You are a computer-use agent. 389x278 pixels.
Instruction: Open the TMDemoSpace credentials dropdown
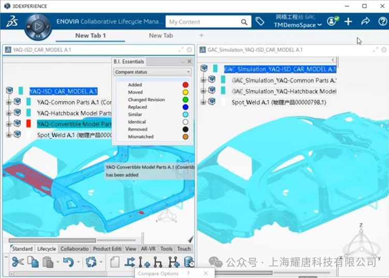298,25
